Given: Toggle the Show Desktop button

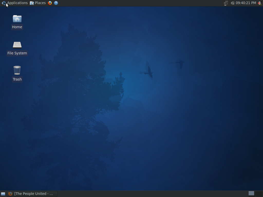Looking at the screenshot, I should [x=3, y=194].
